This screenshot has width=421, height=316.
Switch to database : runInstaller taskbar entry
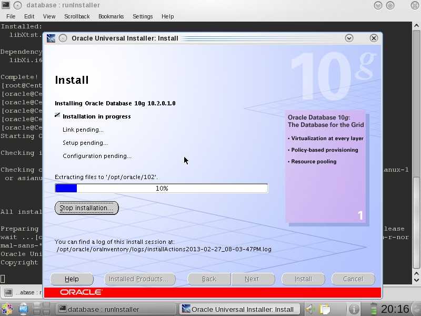pyautogui.click(x=115, y=309)
